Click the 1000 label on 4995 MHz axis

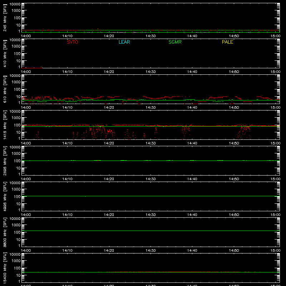16,189
